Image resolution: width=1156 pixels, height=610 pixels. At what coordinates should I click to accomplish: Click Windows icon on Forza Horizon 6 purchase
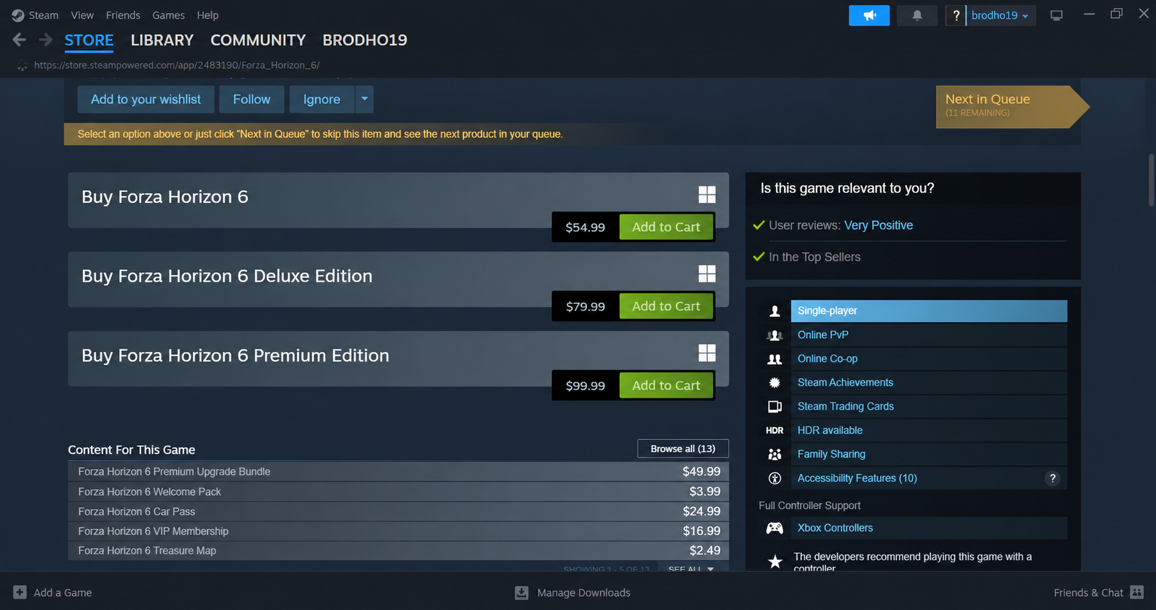pyautogui.click(x=707, y=195)
